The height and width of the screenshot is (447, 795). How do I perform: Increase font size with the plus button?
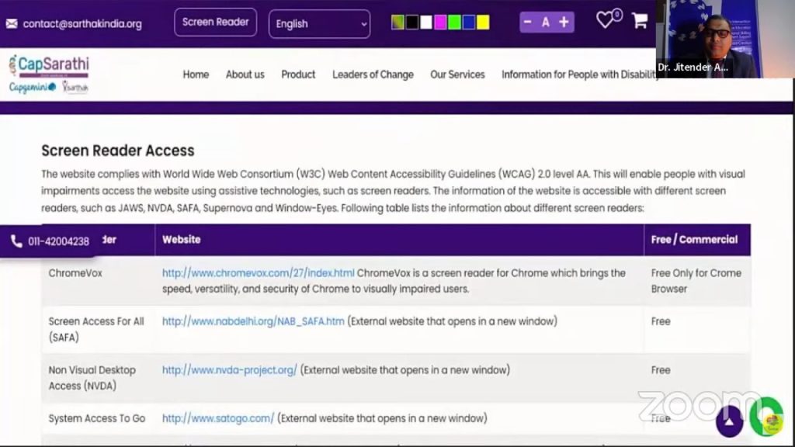pyautogui.click(x=564, y=23)
